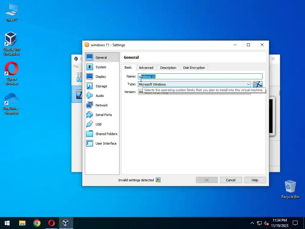Open the notification center icon
This screenshot has width=305, height=229.
click(x=295, y=223)
